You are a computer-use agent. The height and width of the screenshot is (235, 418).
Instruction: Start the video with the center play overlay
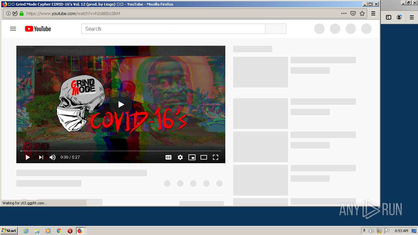[x=121, y=104]
